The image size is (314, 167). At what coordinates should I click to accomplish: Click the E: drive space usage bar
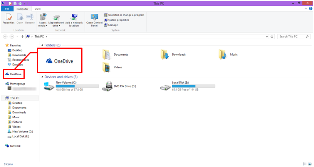(x=193, y=86)
